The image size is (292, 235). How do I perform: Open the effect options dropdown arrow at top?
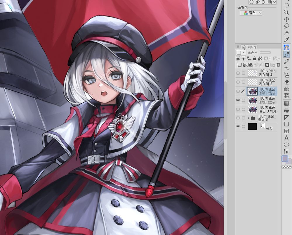(x=275, y=2)
